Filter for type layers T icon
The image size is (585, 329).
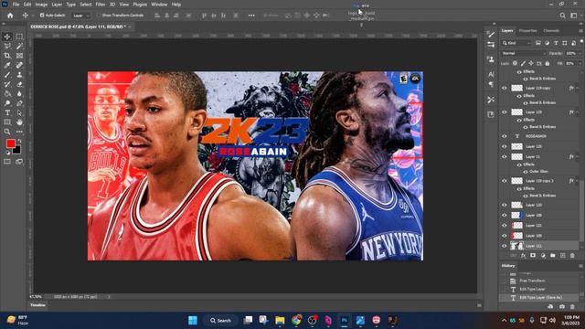(556, 43)
